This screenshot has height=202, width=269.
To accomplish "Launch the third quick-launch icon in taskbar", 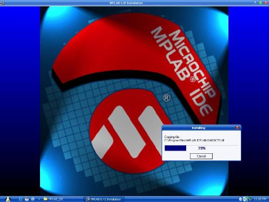I will (x=33, y=199).
